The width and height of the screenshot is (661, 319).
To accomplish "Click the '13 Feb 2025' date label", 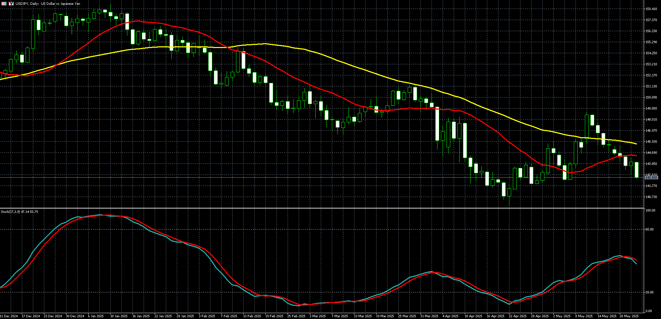I will (x=252, y=316).
